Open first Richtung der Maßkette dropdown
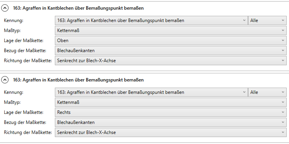 pos(171,61)
